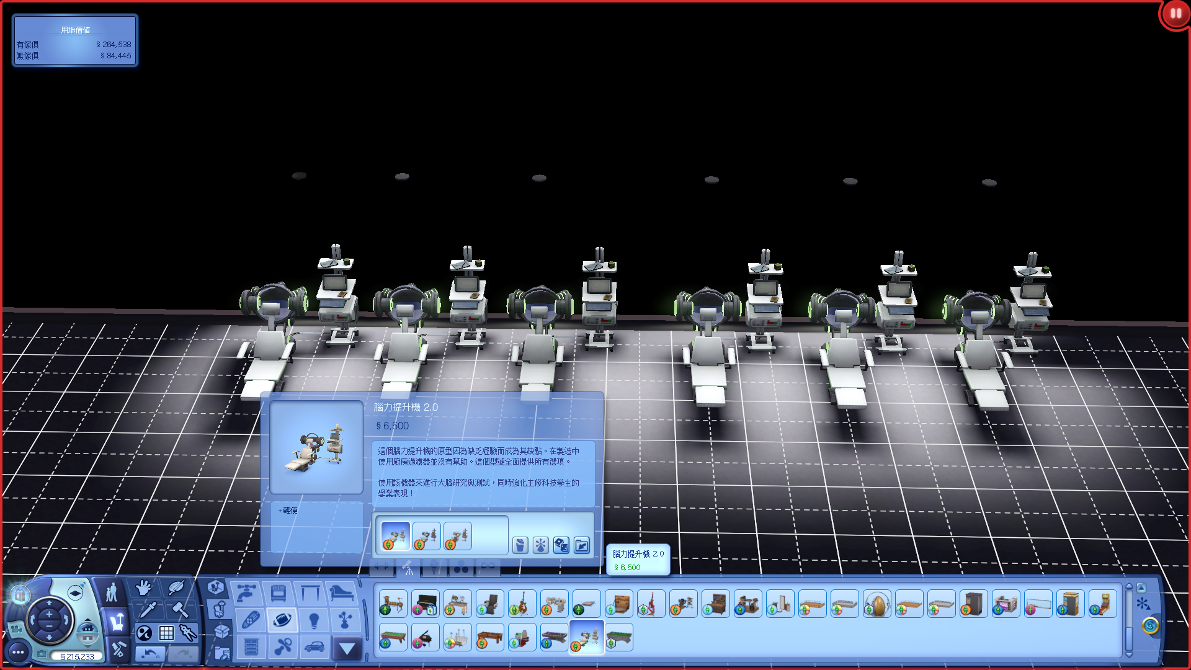The width and height of the screenshot is (1191, 670).
Task: Pause or resume game with red button
Action: [x=1175, y=14]
